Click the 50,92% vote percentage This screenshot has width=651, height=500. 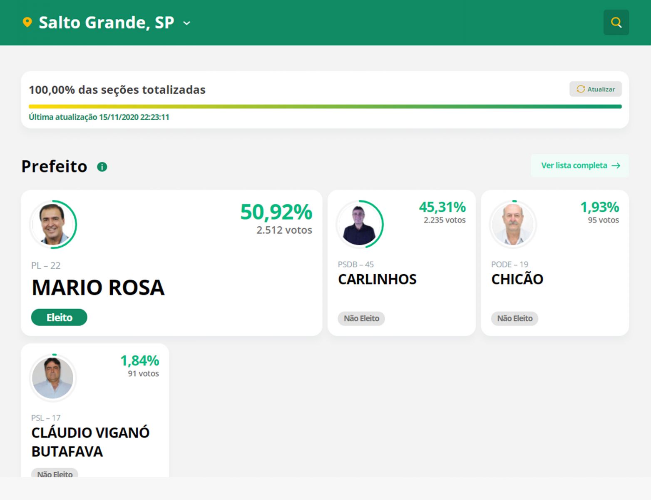[x=276, y=212]
